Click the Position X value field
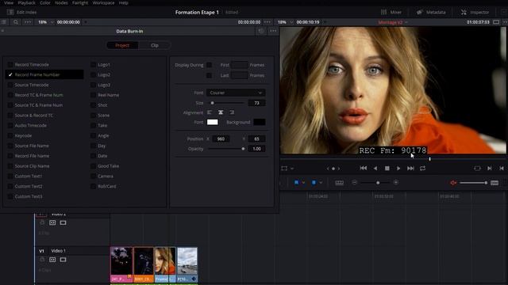 [x=221, y=139]
